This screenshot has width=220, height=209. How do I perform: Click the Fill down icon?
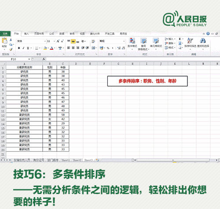pos(180,44)
